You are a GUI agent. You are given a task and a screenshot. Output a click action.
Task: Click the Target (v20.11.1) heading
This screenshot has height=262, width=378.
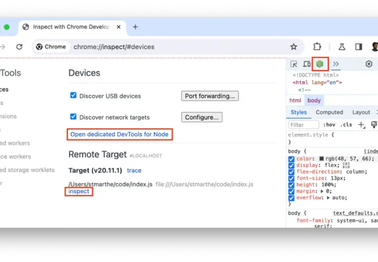(x=95, y=170)
